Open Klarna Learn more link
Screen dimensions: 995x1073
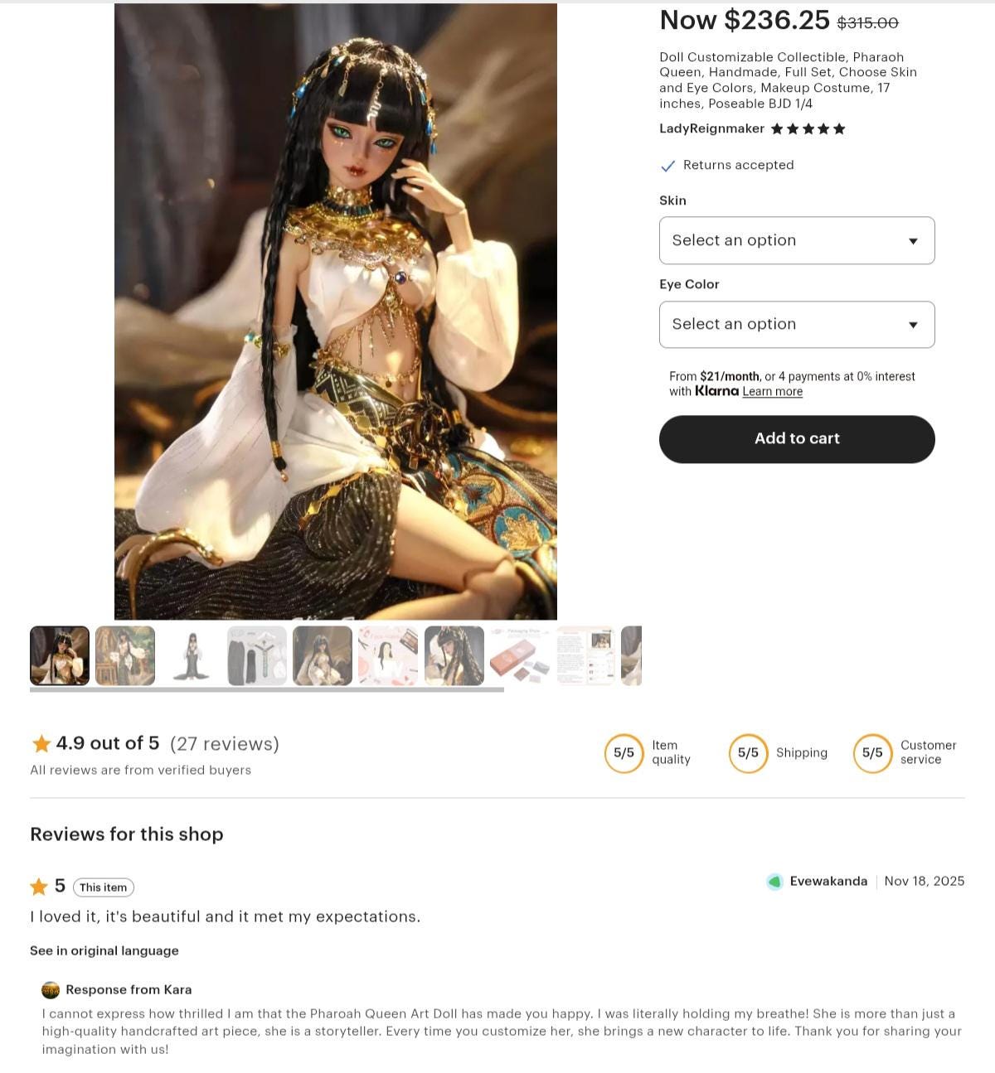772,391
